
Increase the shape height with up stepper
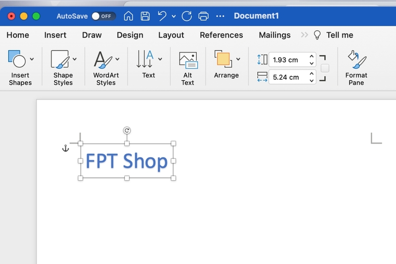[312, 56]
